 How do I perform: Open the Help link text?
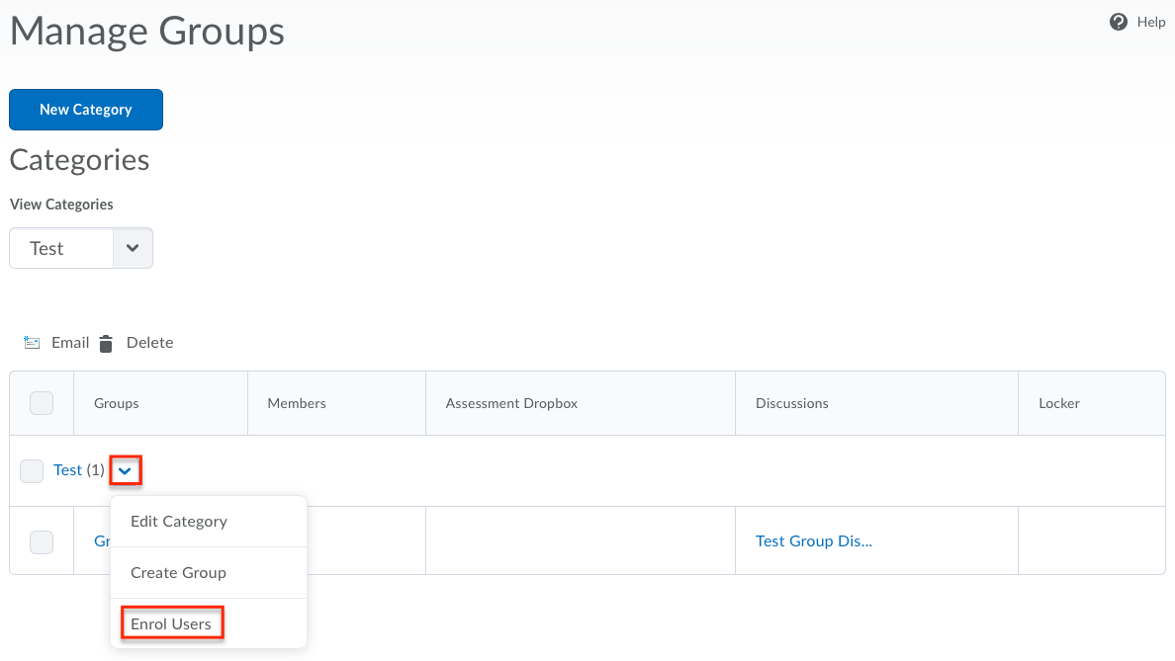coord(1151,23)
